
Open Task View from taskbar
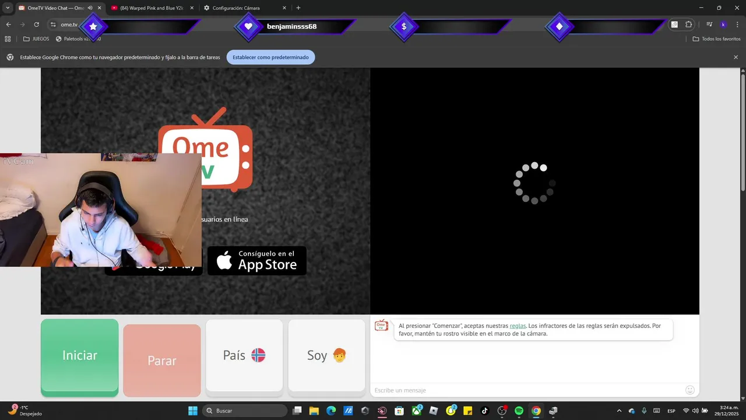[x=297, y=411]
